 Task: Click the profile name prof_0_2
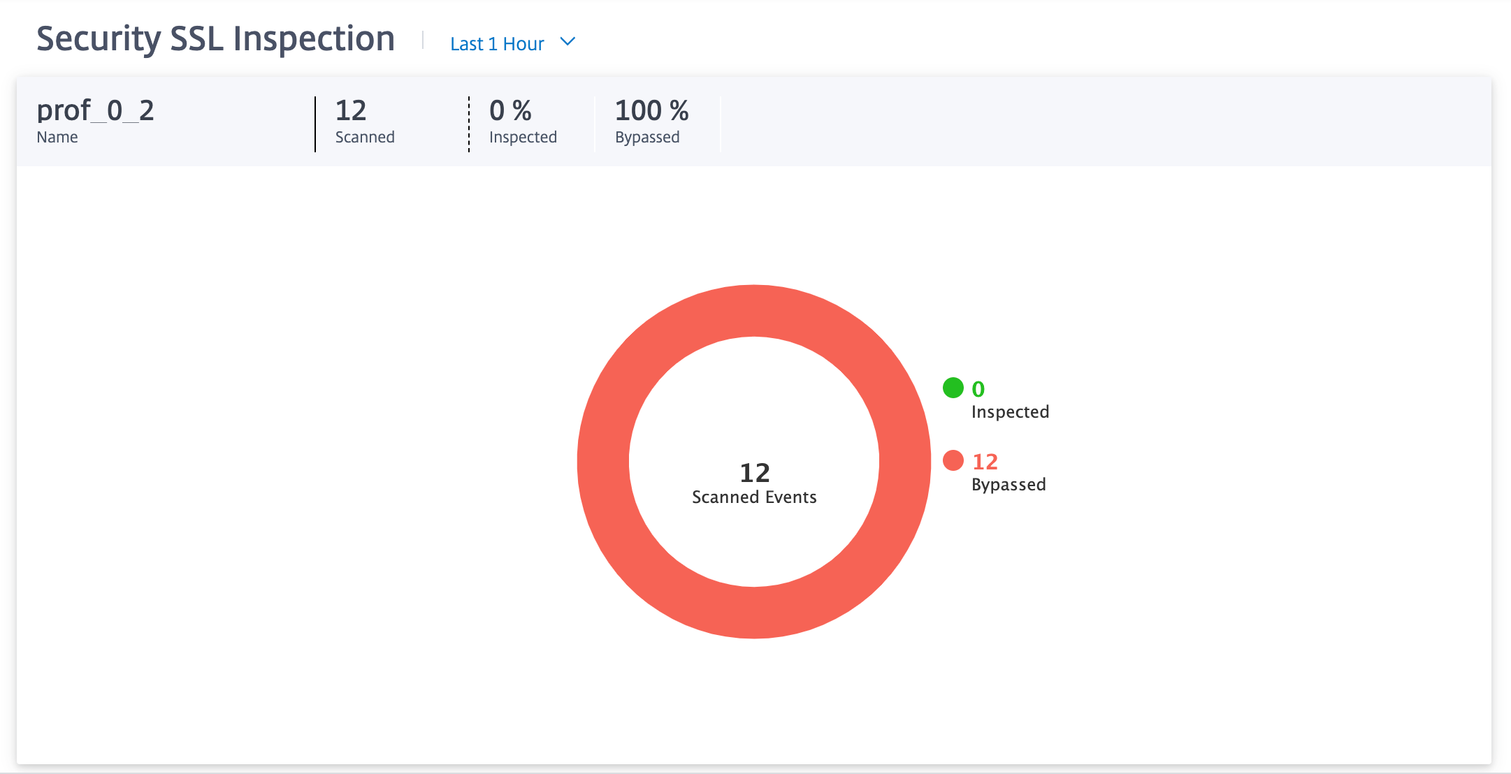click(95, 110)
